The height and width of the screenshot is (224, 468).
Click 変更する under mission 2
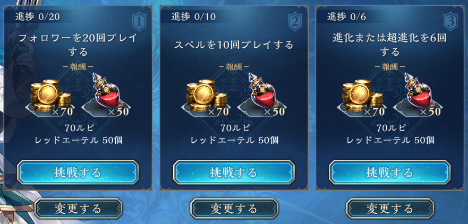pyautogui.click(x=234, y=209)
